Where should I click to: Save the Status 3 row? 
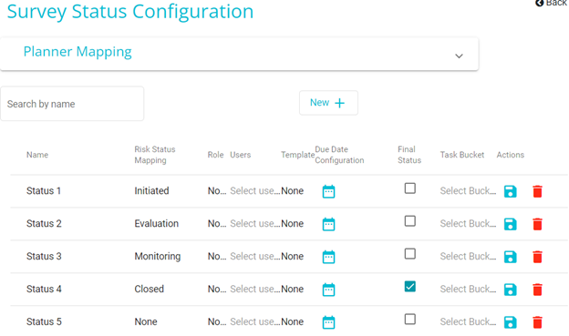[511, 256]
